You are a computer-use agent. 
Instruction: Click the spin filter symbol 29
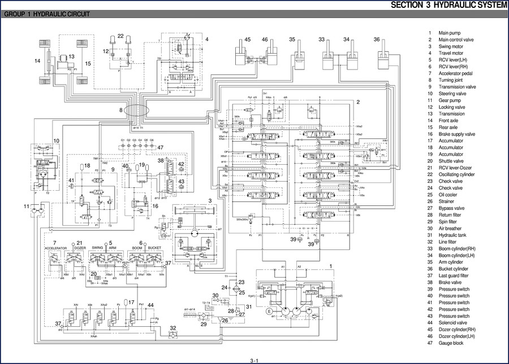tap(204, 315)
